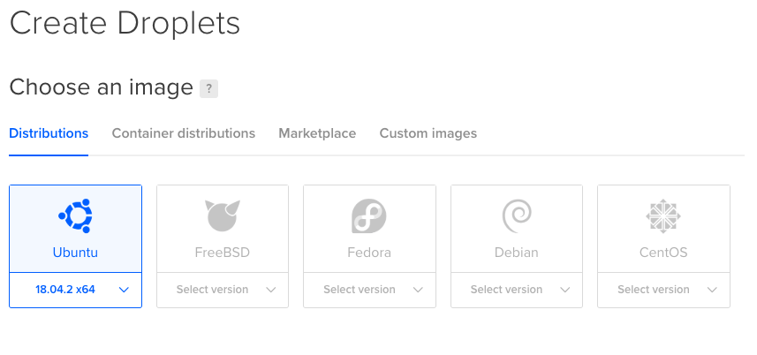Choose the FreeBSD distribution label
Viewport: 757px width, 355px height.
click(223, 253)
